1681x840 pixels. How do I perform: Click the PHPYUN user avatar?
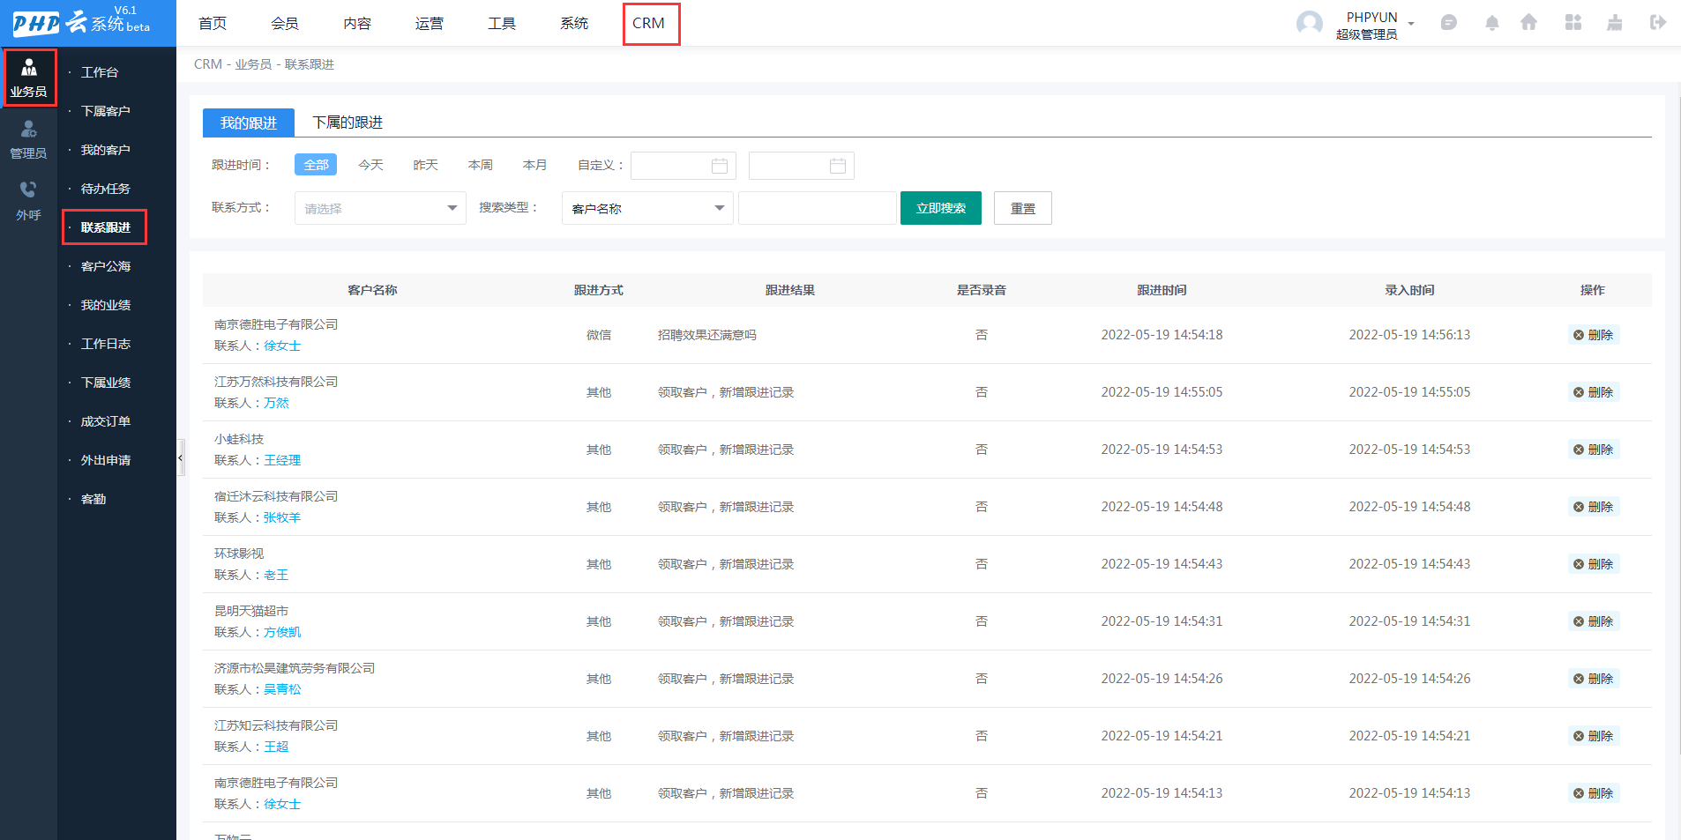point(1309,23)
